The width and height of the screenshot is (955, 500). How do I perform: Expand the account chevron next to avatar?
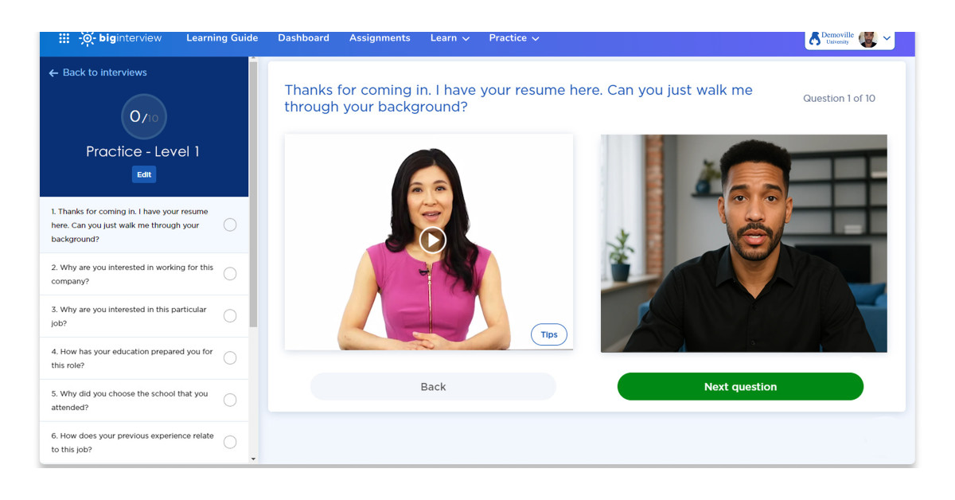coord(887,37)
